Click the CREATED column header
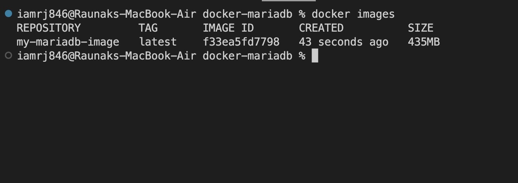 (321, 28)
